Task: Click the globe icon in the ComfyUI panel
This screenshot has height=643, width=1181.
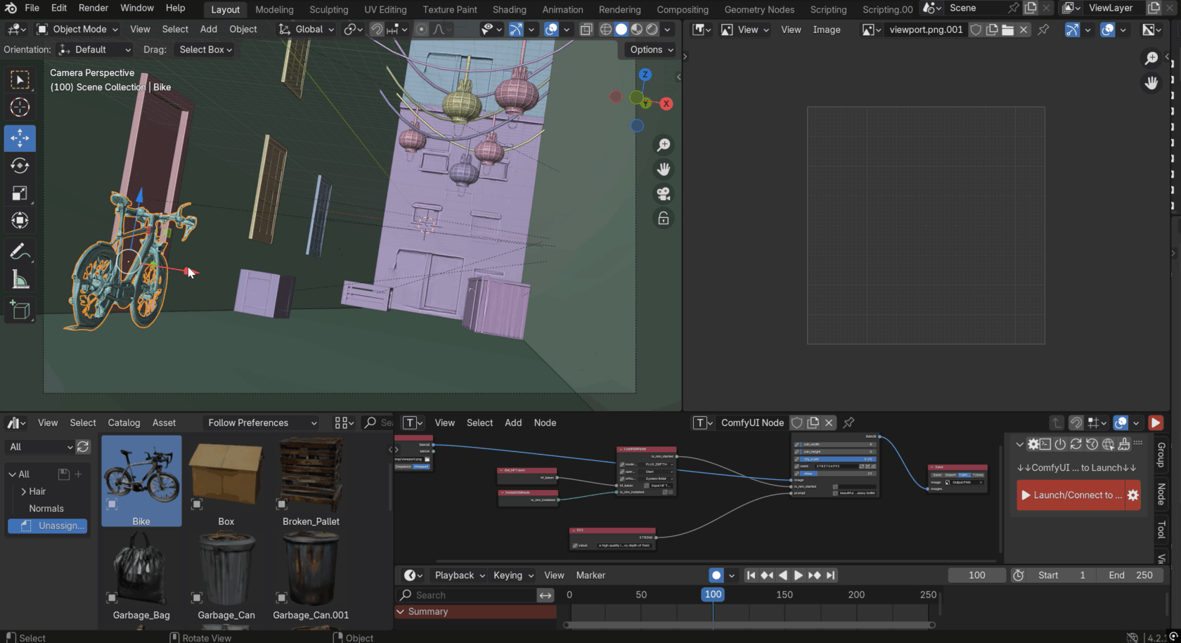Action: [1109, 444]
